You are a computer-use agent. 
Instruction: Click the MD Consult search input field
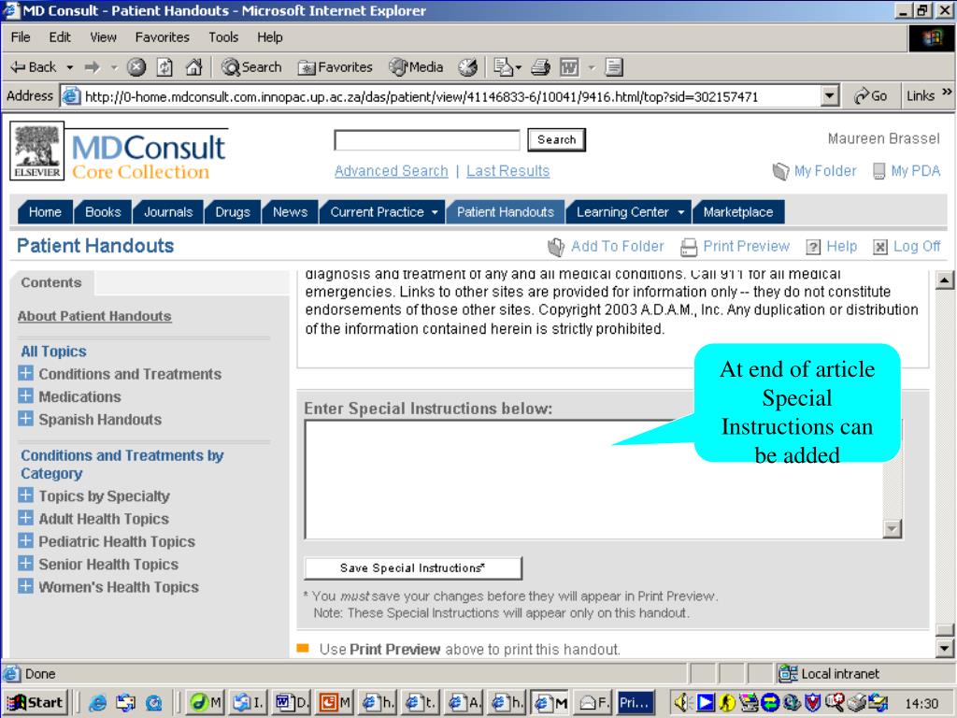click(x=426, y=140)
